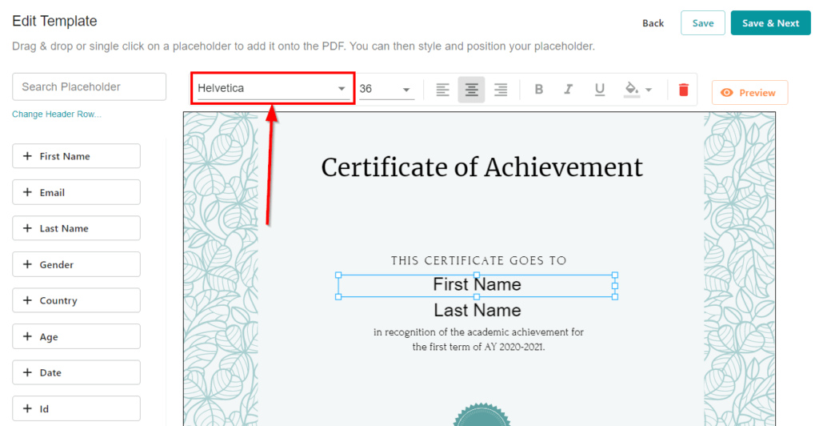Click Save & Next button

(x=770, y=23)
